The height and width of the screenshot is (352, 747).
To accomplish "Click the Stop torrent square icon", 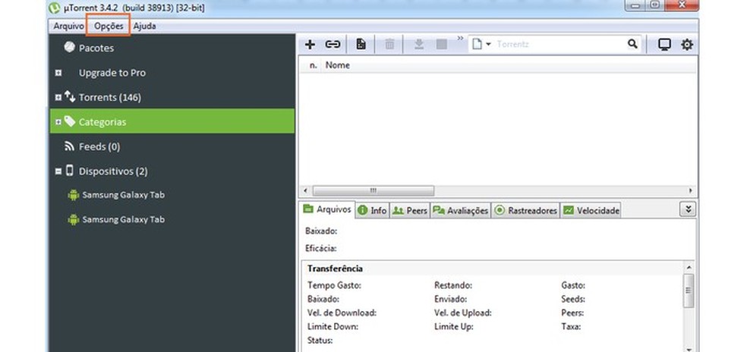I will click(x=442, y=44).
